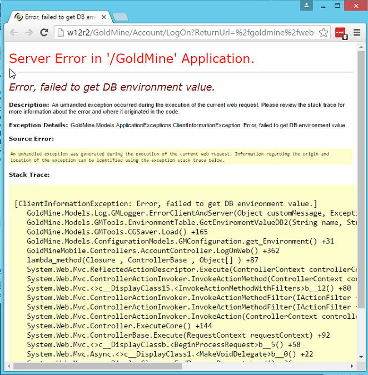Click the 'Server Error in /GoldMine Application' heading
Image resolution: width=368 pixels, height=375 pixels.
click(x=132, y=58)
